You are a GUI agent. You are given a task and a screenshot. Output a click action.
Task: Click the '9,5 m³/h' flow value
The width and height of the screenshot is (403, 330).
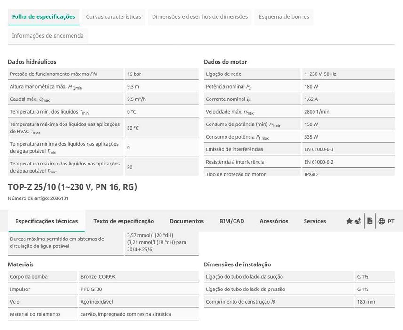pyautogui.click(x=136, y=99)
